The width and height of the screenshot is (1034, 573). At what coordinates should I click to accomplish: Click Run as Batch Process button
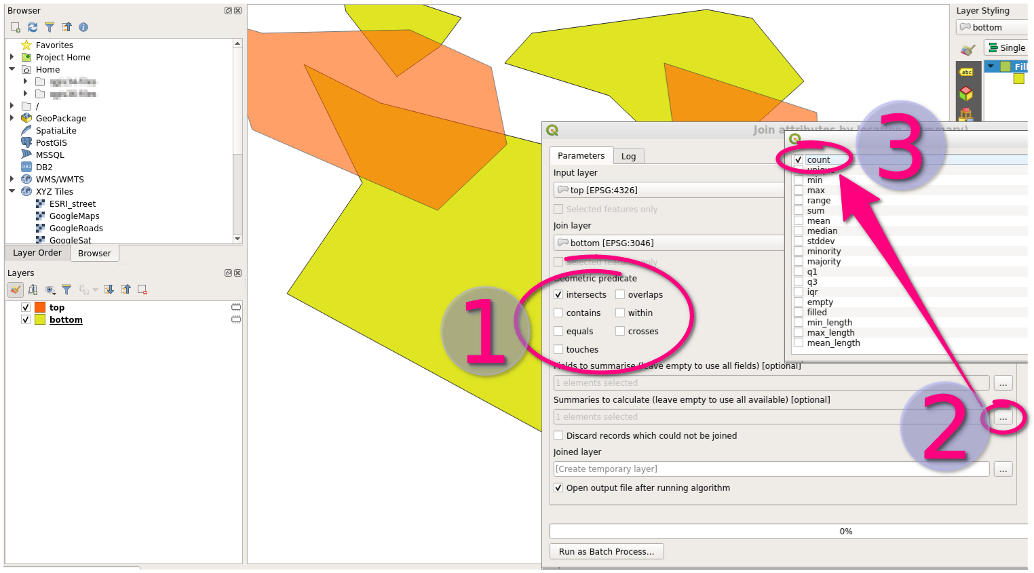click(606, 551)
